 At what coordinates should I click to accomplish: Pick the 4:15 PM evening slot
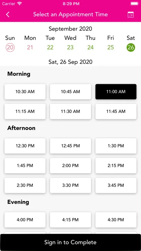tap(70, 220)
